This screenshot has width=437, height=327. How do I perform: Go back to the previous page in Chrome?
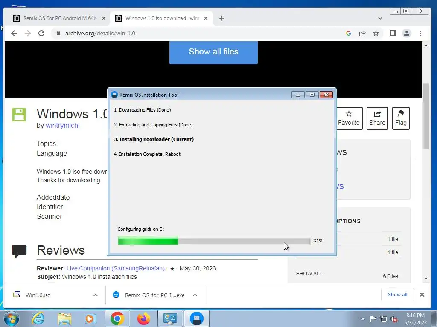(x=14, y=33)
